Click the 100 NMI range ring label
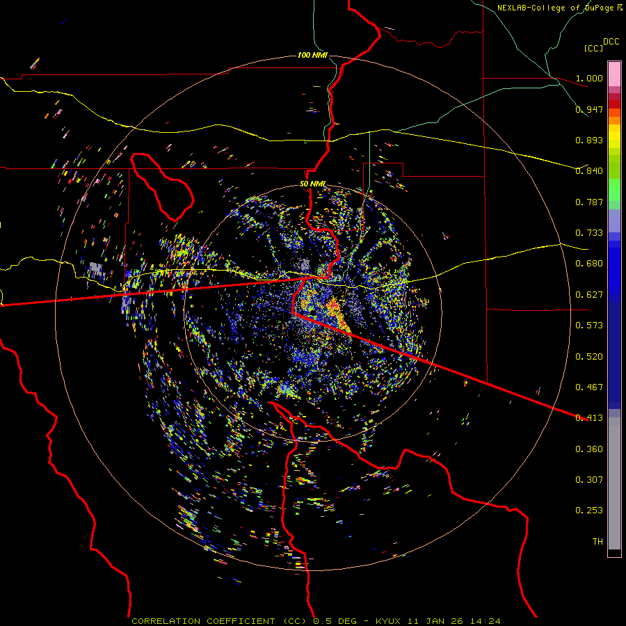Image resolution: width=626 pixels, height=626 pixels. 312,55
